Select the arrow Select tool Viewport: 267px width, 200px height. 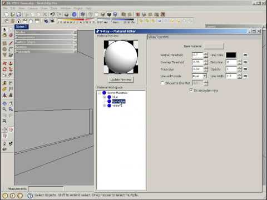tap(4, 29)
